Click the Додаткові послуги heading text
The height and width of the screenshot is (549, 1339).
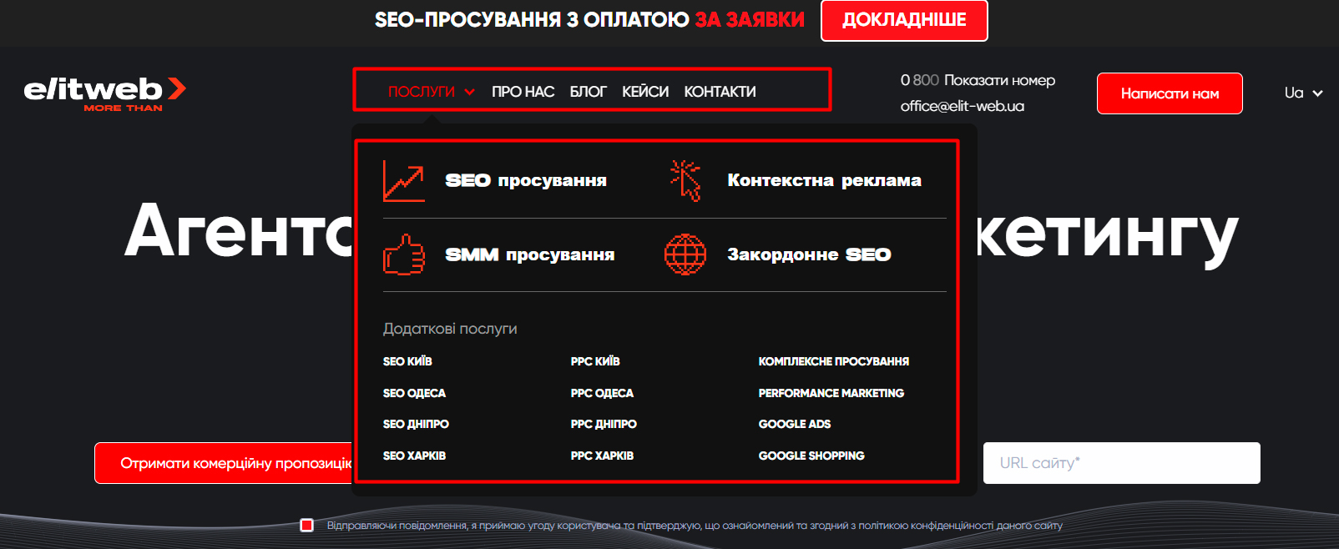tap(450, 329)
